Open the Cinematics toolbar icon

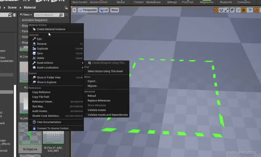pyautogui.click(x=244, y=2)
